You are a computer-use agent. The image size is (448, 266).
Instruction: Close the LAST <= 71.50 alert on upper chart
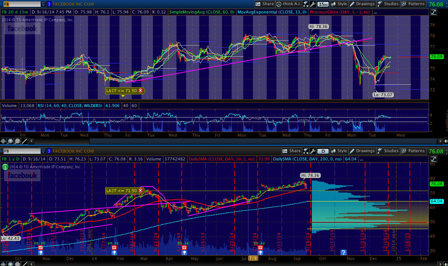[140, 91]
